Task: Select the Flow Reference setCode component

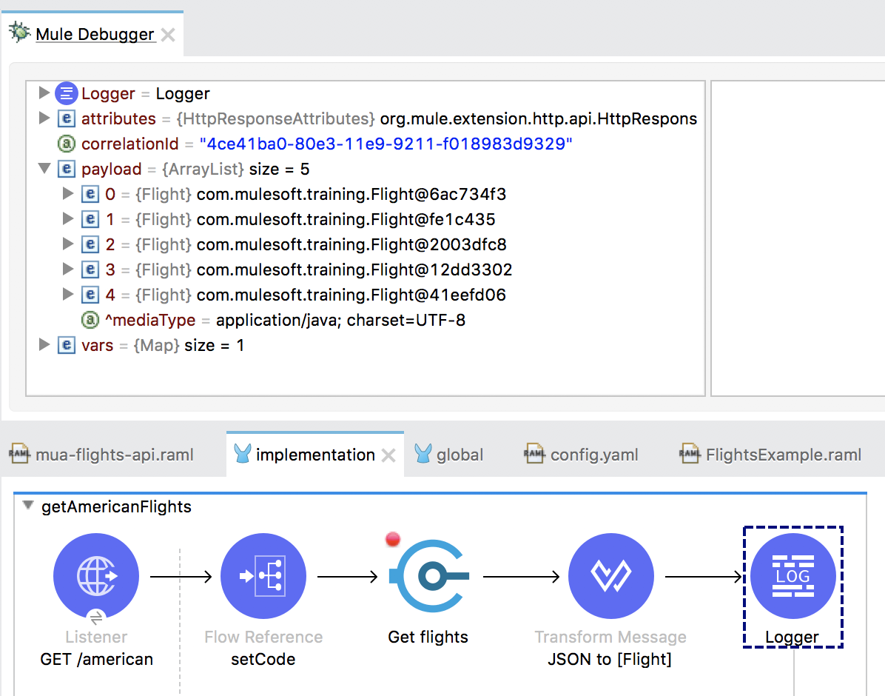Action: pos(263,575)
